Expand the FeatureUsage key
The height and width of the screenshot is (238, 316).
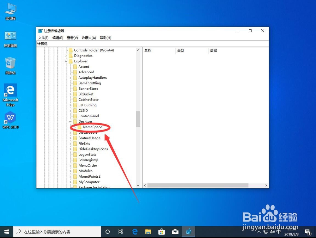pyautogui.click(x=70, y=138)
